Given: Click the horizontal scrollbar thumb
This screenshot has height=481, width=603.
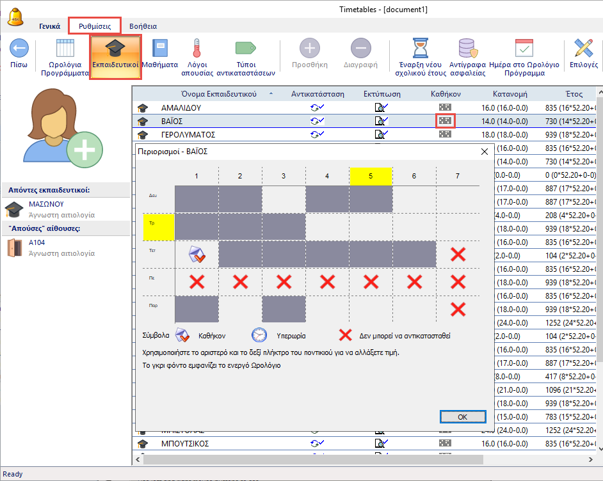Looking at the screenshot, I should pyautogui.click(x=314, y=459).
